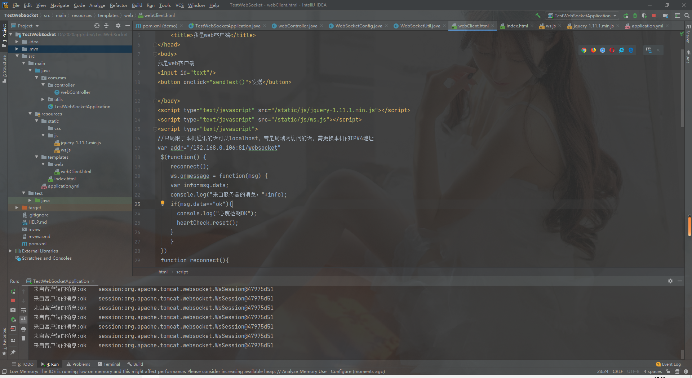
Task: Select ws.js in the project tree
Action: (x=66, y=150)
